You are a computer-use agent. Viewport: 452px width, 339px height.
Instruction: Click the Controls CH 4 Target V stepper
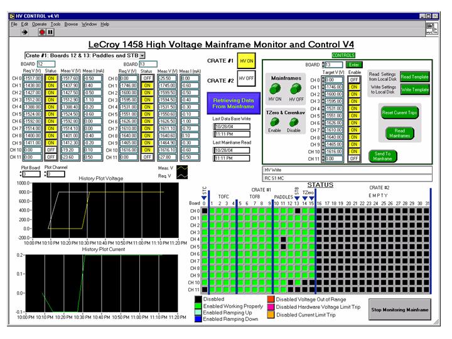pyautogui.click(x=323, y=109)
